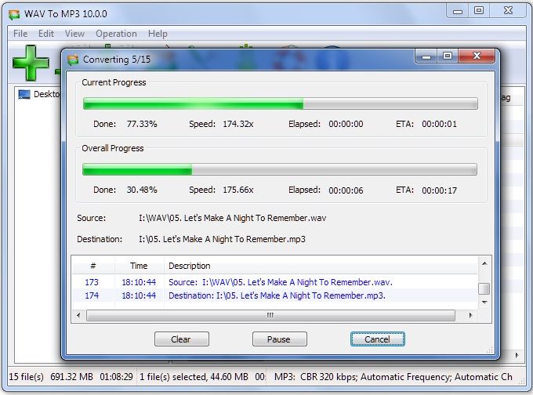Click the green plus Add Files icon
533x395 pixels.
pos(31,63)
